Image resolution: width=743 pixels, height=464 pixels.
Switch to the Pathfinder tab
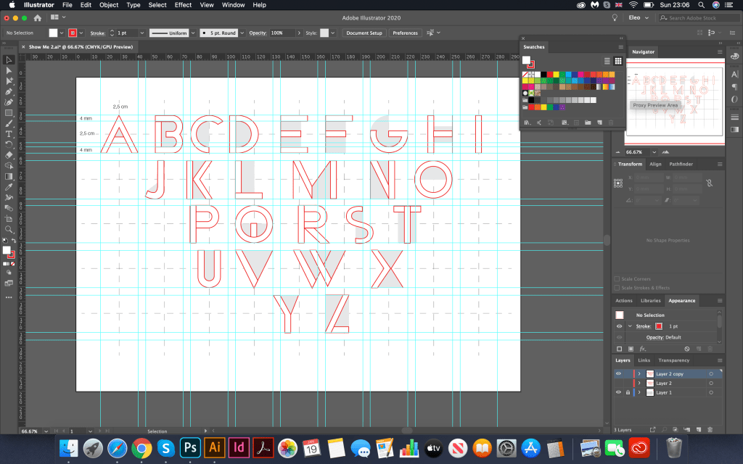(x=681, y=165)
